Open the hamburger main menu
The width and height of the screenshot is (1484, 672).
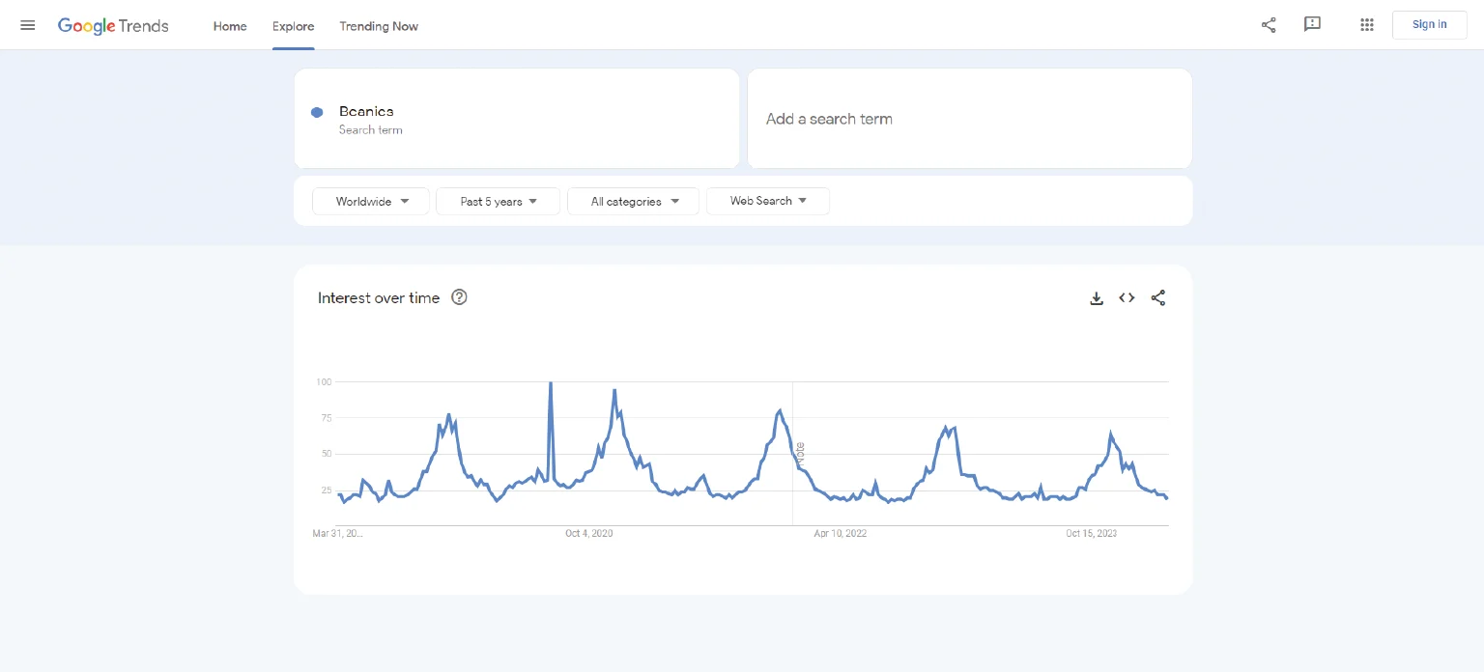click(27, 25)
